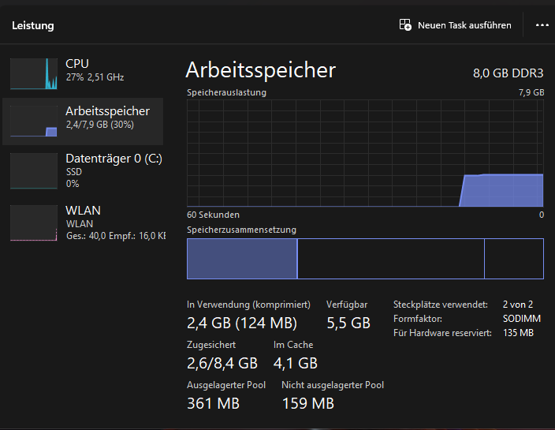Click the Datenträger 0 (C:) graph thumbnail
Viewport: 555px width, 430px height.
tap(34, 171)
